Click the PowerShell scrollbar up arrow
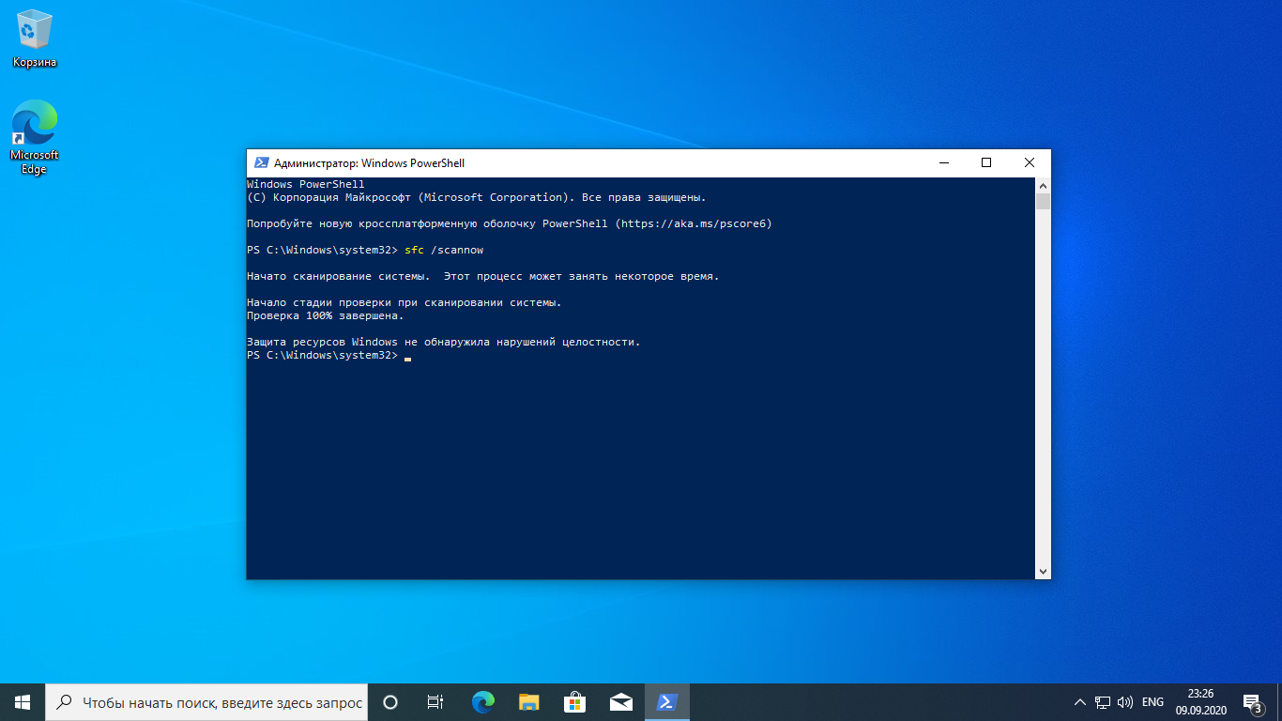Screen dimensions: 1282x721 coord(1043,185)
